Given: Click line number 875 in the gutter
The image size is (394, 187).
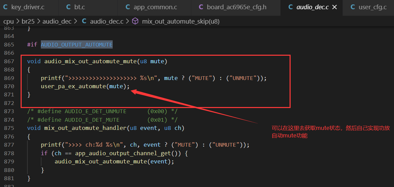Looking at the screenshot, I should 9,128.
